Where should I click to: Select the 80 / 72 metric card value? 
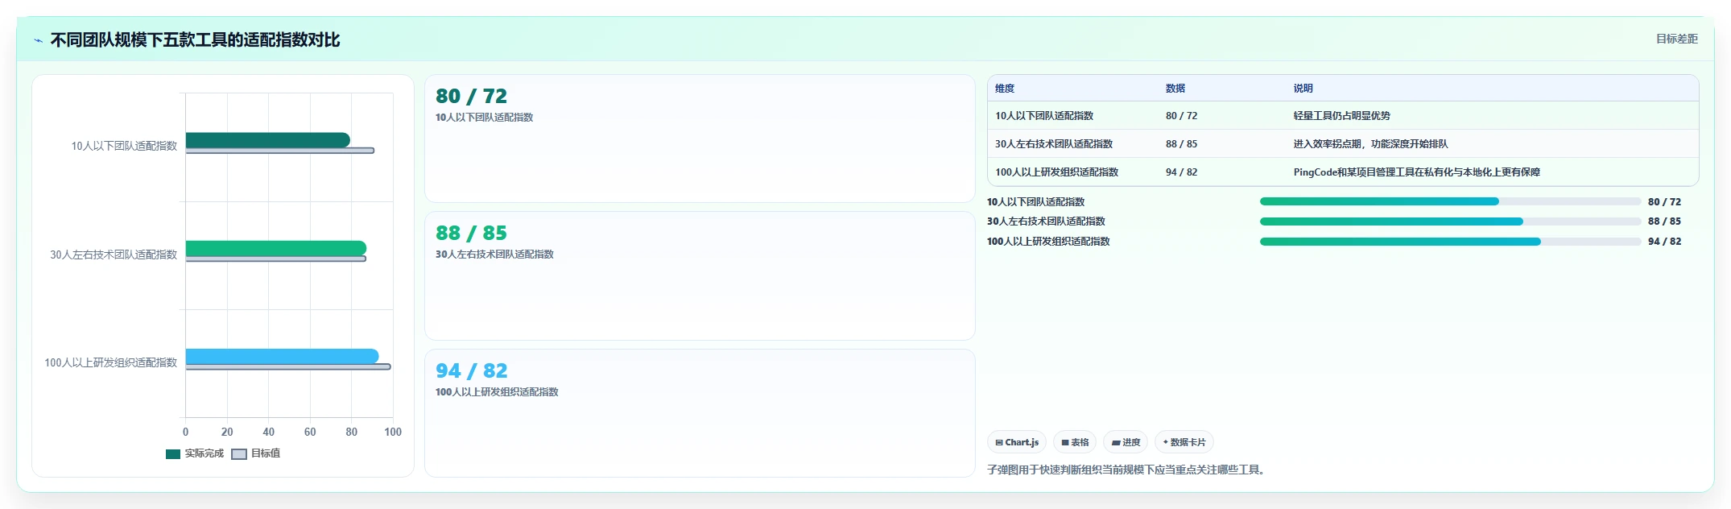point(472,96)
